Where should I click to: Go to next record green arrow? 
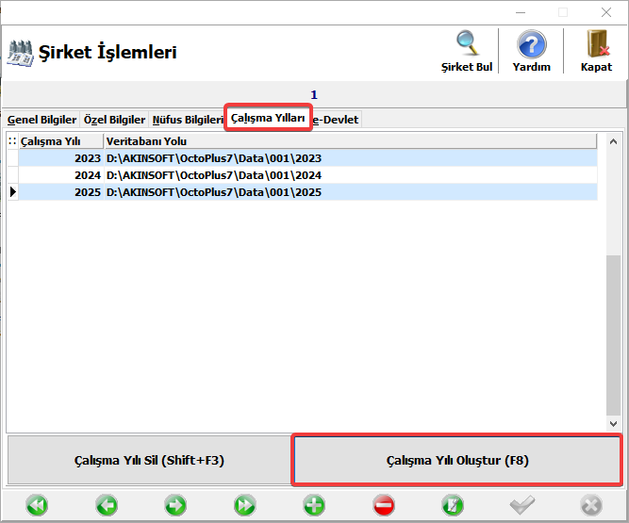[x=175, y=505]
